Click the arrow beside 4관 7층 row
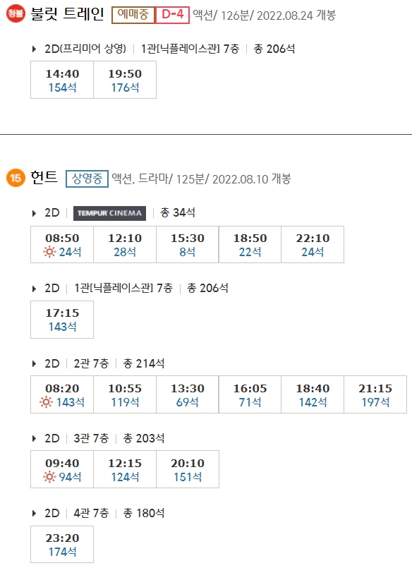Screen dimensions: 412x568 (34, 513)
